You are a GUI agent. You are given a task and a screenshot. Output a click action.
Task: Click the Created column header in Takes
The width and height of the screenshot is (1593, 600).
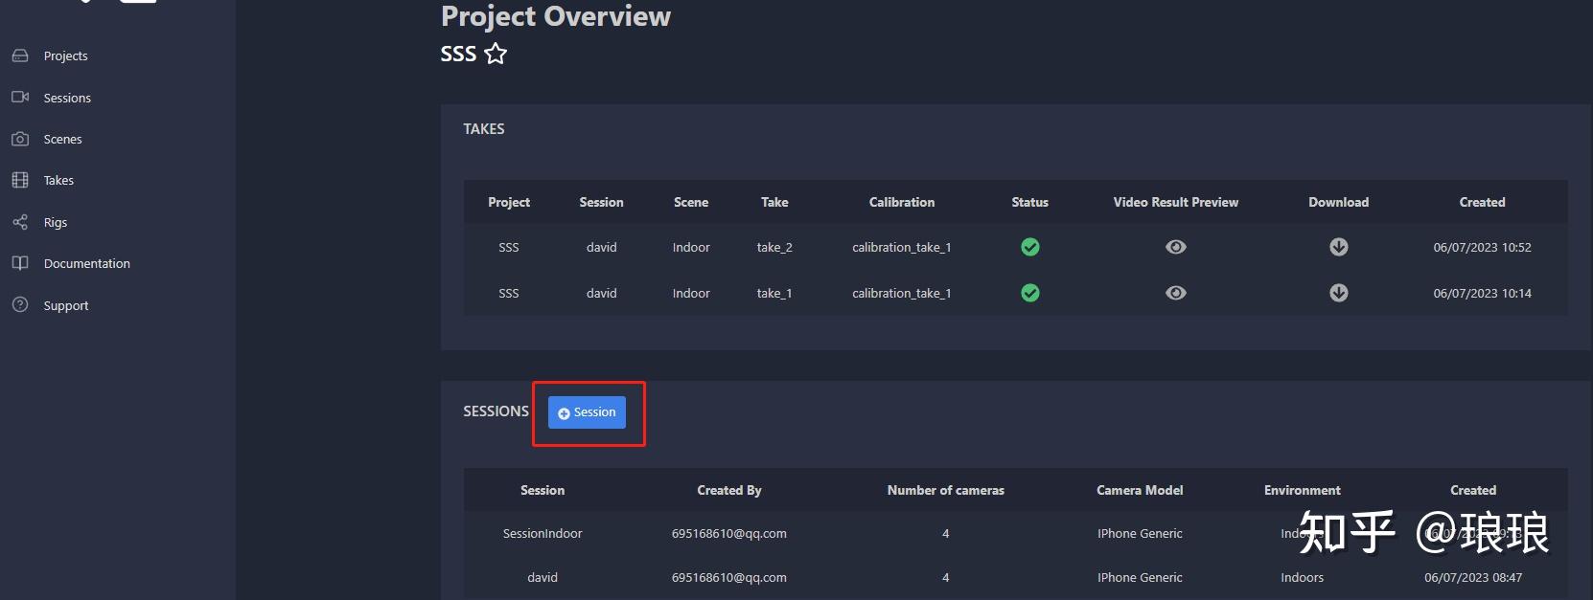coord(1482,202)
